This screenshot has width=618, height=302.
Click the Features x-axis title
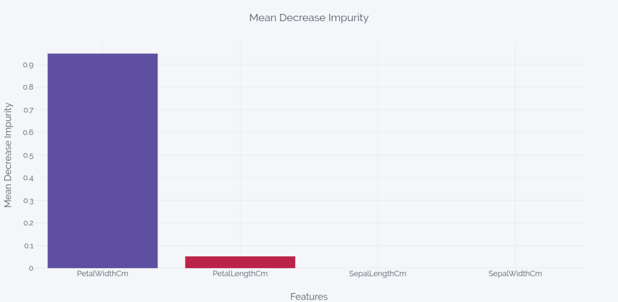pyautogui.click(x=308, y=297)
